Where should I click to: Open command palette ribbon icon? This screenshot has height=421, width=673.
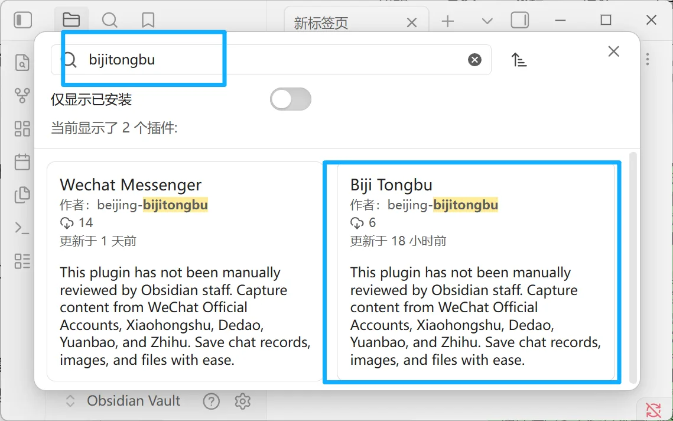pyautogui.click(x=22, y=228)
